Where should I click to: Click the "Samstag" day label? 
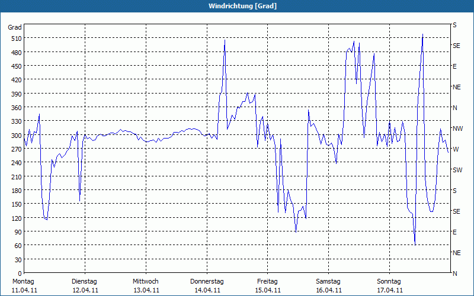point(328,282)
